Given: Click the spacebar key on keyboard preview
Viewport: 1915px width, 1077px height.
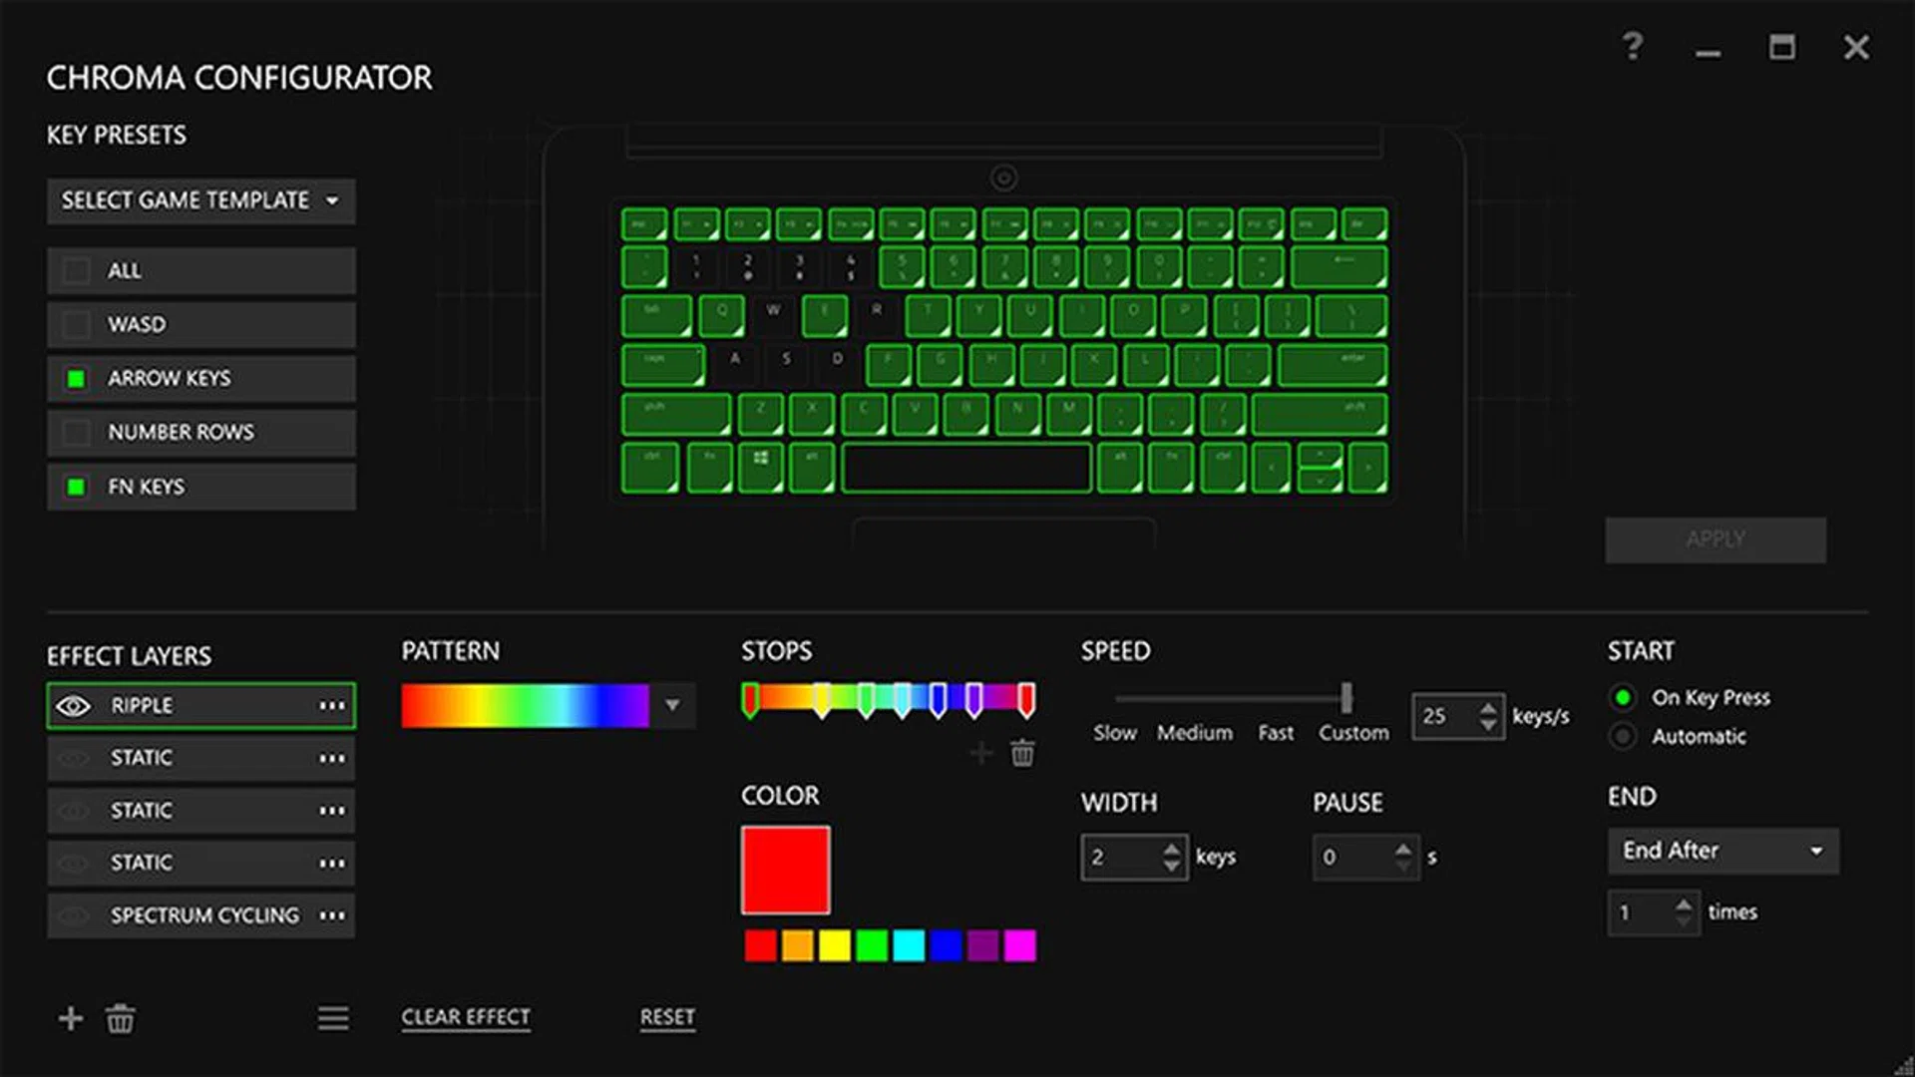Looking at the screenshot, I should 965,469.
